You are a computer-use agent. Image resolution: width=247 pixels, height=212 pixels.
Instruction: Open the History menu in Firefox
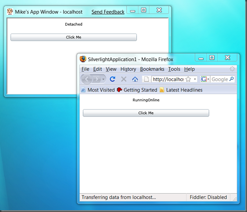pyautogui.click(x=128, y=69)
